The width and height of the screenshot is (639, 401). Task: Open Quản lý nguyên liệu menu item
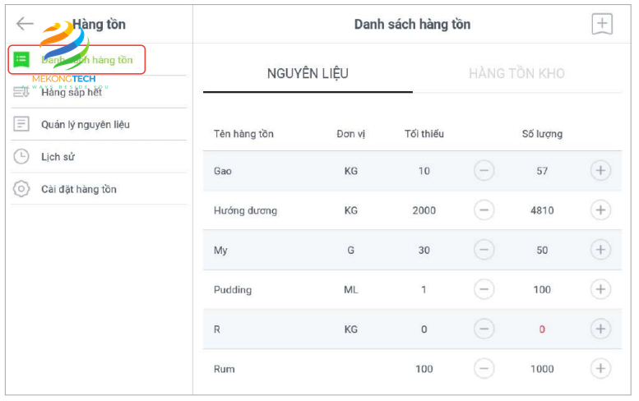pyautogui.click(x=85, y=124)
